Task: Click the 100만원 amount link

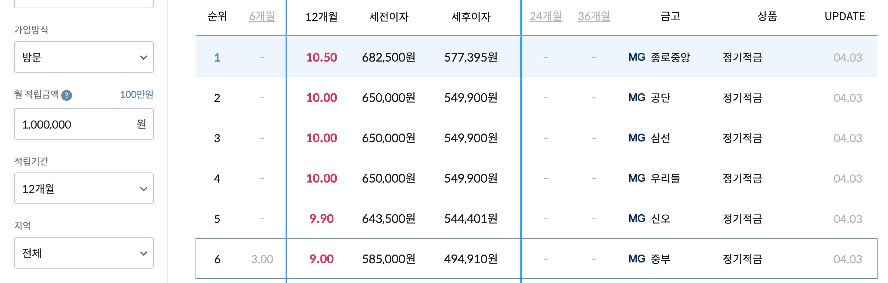Action: [x=136, y=95]
